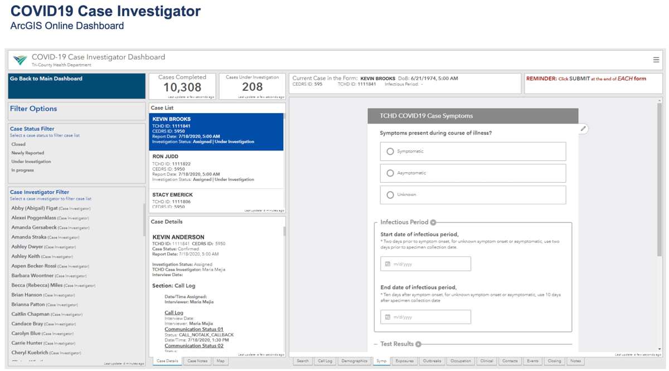Click the Cases Completed count 10,308
The width and height of the screenshot is (669, 371).
[182, 87]
